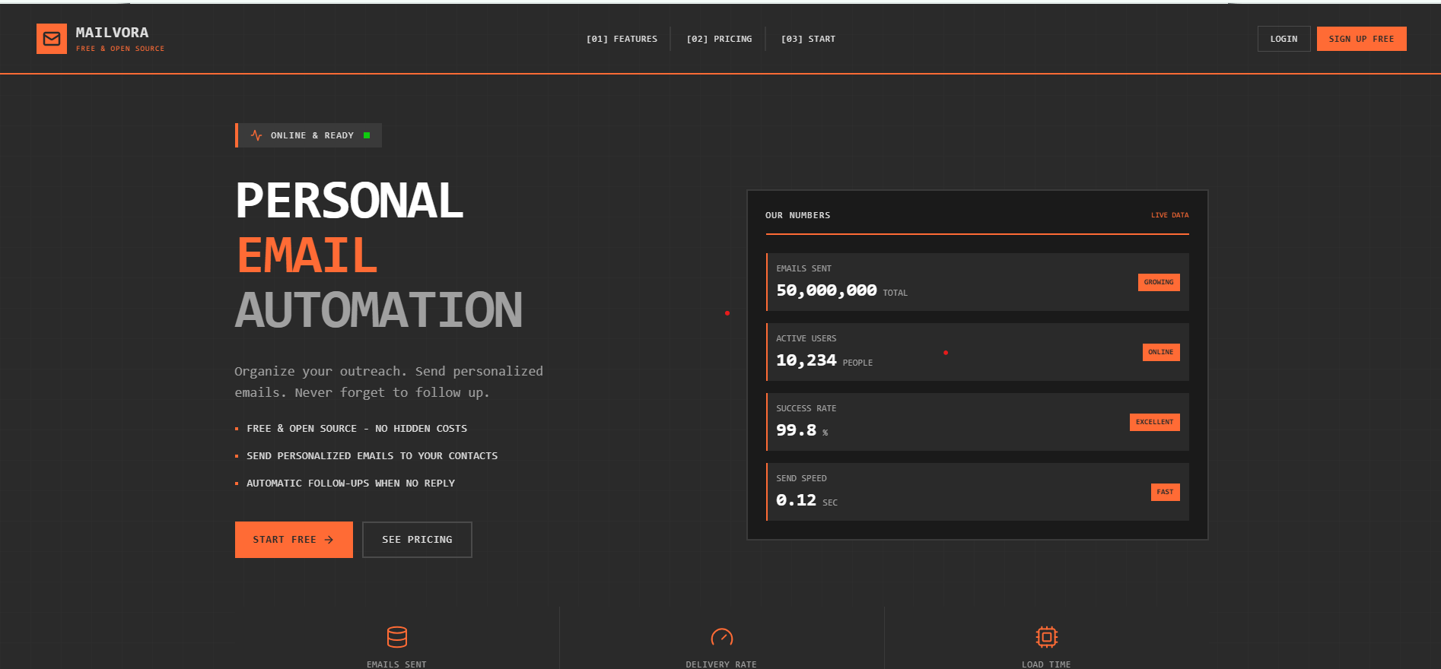Click the 50,000,000 emails sent value
The width and height of the screenshot is (1441, 669).
pyautogui.click(x=826, y=290)
